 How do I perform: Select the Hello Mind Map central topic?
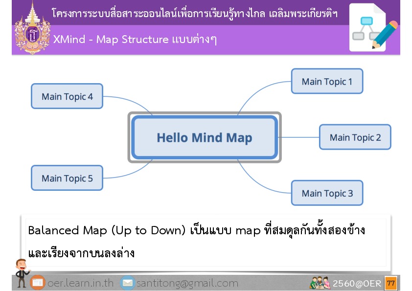pyautogui.click(x=204, y=137)
